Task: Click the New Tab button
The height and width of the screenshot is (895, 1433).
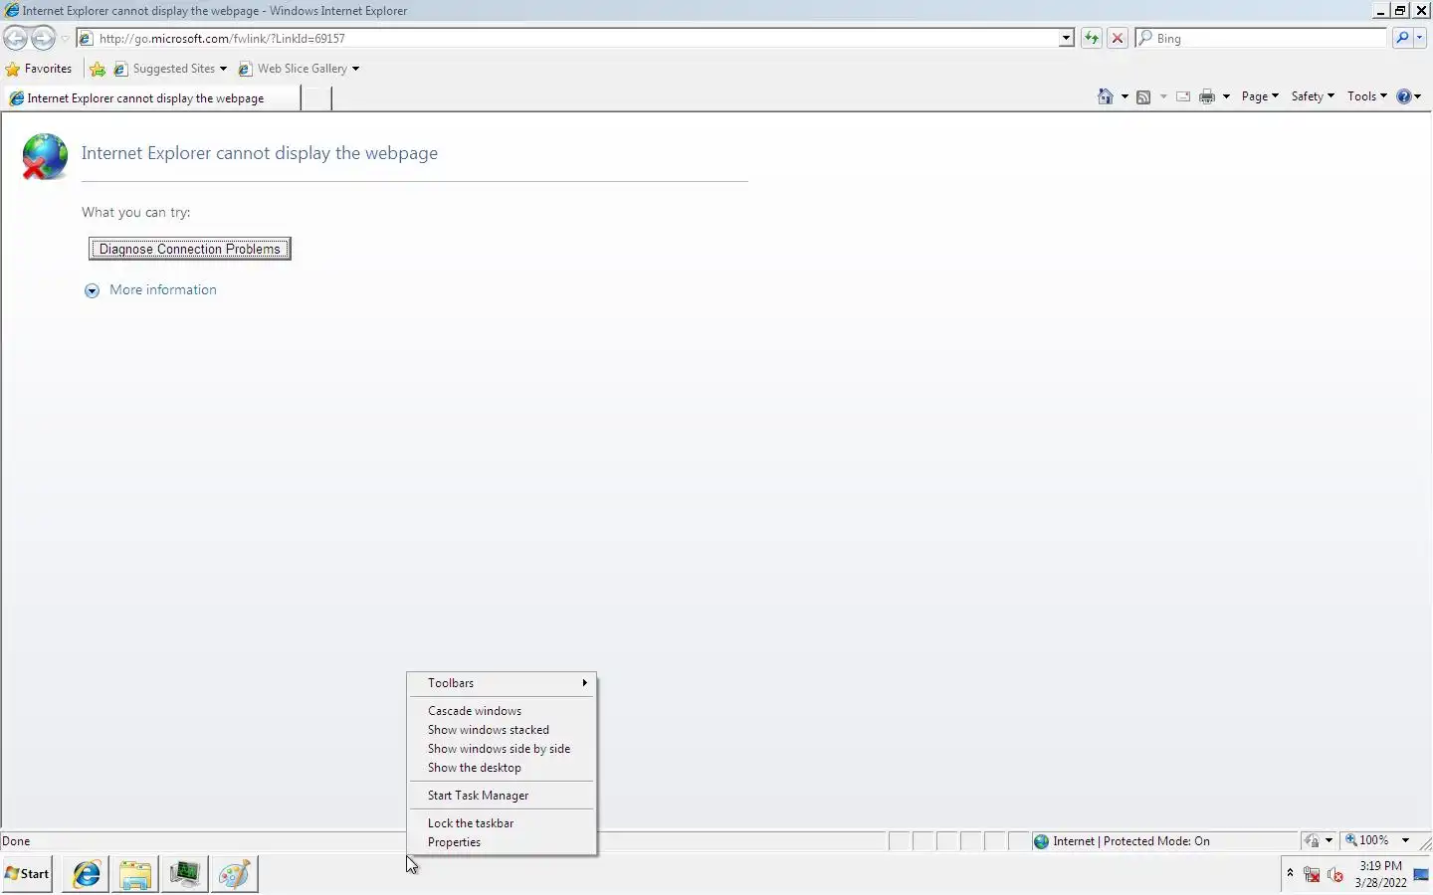Action: (x=315, y=98)
